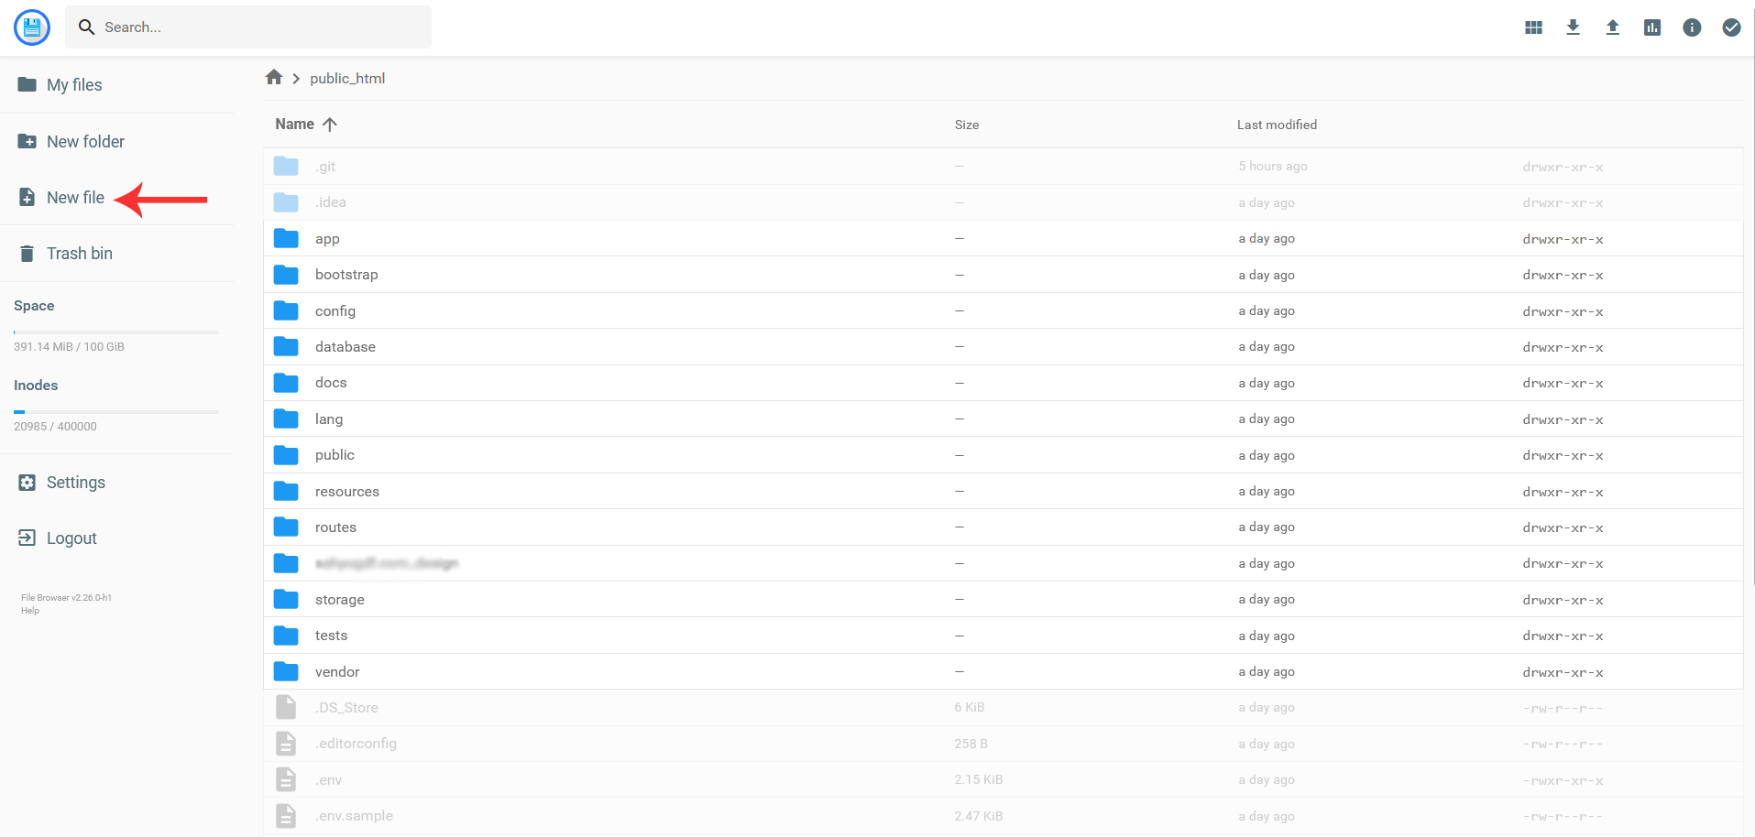Sort by Last modified column header
This screenshot has width=1755, height=837.
coord(1277,125)
